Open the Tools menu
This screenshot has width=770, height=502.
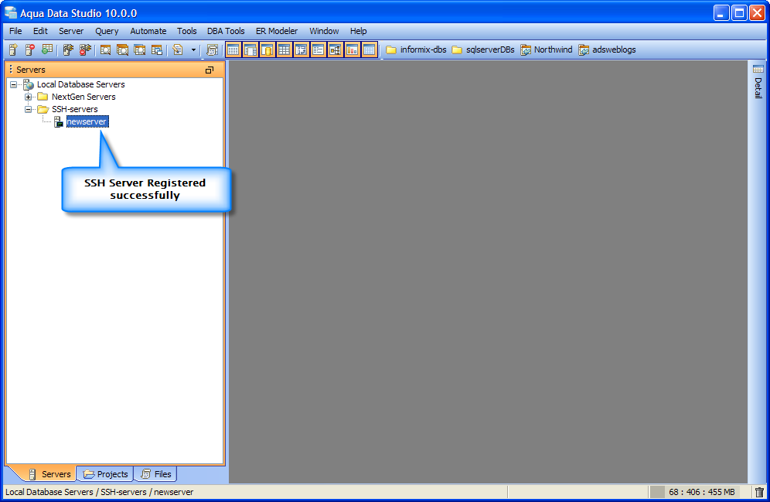186,31
